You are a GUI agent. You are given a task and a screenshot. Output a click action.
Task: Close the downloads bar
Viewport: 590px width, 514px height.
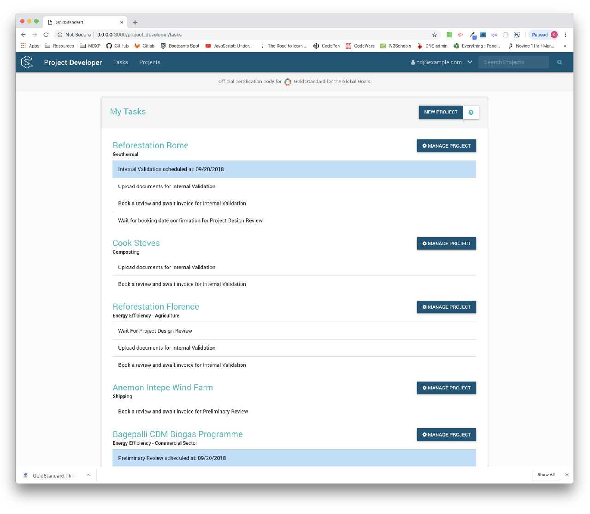pyautogui.click(x=567, y=475)
